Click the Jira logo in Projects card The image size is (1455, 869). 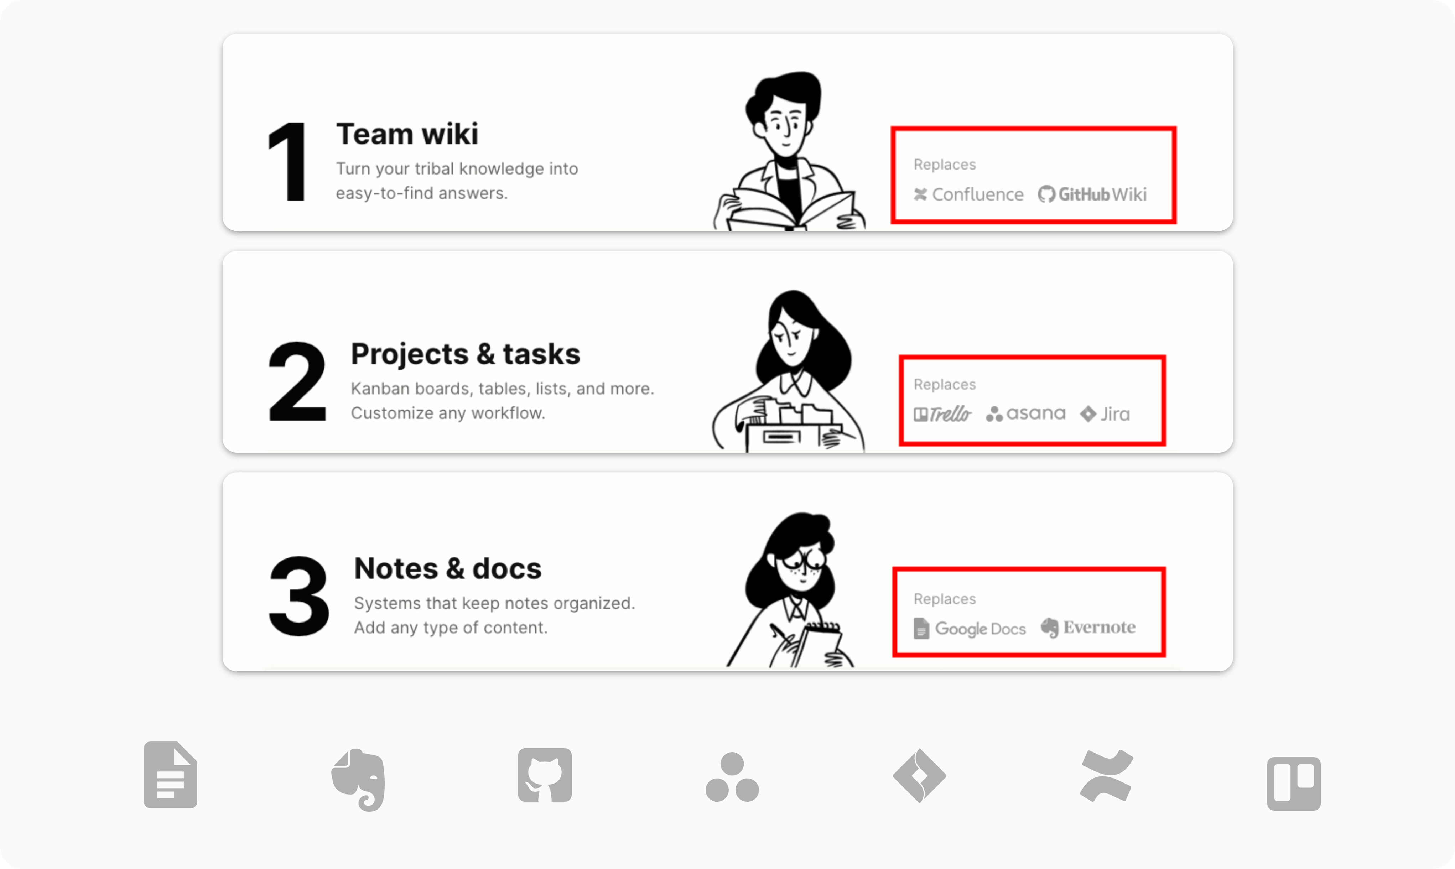coord(1105,414)
